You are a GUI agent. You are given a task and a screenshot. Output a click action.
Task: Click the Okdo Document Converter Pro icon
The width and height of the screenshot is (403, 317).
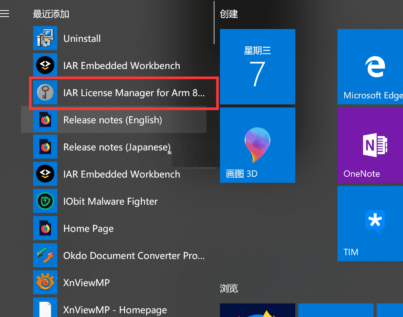(45, 255)
